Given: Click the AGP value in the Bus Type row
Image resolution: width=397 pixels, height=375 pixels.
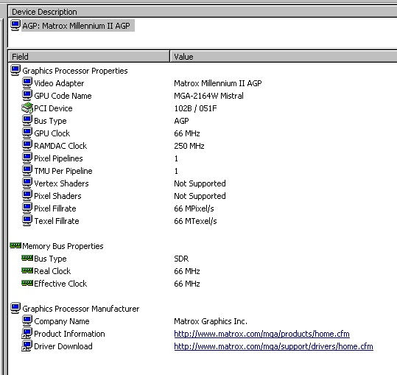Looking at the screenshot, I should pyautogui.click(x=181, y=121).
